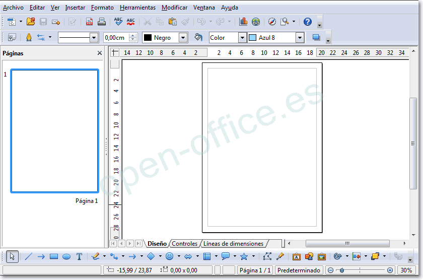Select the Symbol Shapes smiley tool
Image resolution: width=423 pixels, height=280 pixels.
point(169,256)
